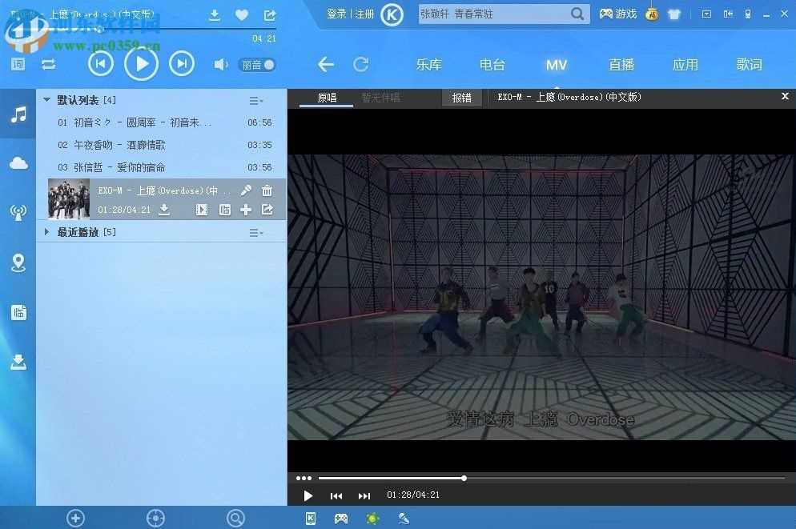Switch to the 乐库 tab
This screenshot has width=796, height=529.
point(428,65)
